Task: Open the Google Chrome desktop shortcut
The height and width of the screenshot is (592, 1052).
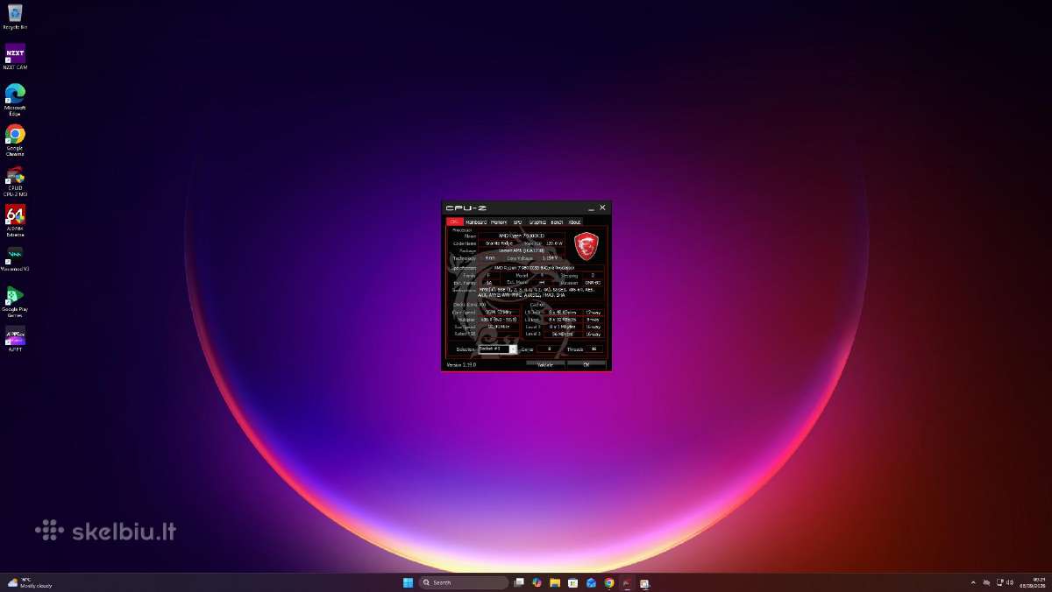Action: 15,139
